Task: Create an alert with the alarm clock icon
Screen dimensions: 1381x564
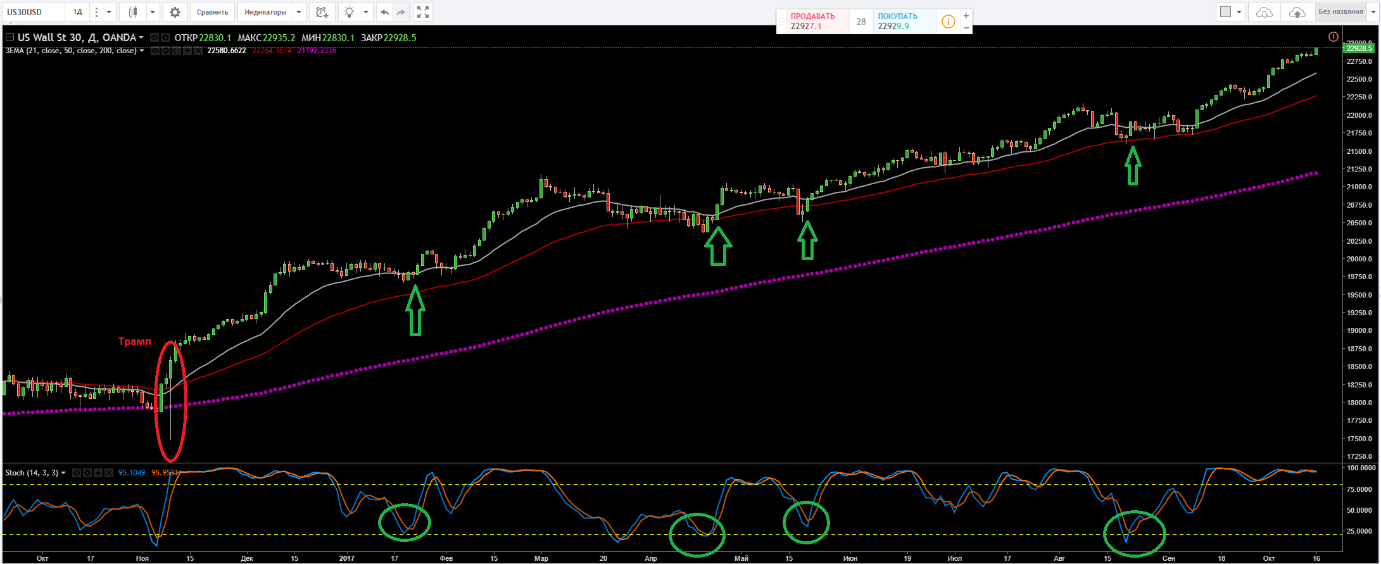Action: click(322, 12)
